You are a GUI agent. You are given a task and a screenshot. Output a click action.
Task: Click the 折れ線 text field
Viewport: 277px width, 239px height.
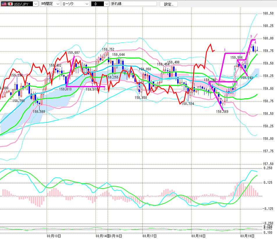coord(133,4)
